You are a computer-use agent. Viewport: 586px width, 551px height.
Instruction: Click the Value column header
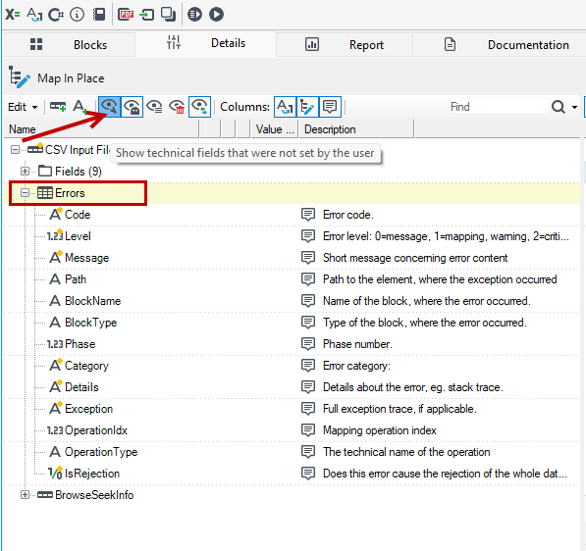274,129
